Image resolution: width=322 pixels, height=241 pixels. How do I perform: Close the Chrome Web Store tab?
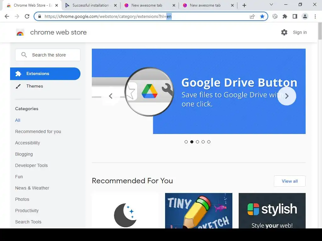[x=57, y=5]
